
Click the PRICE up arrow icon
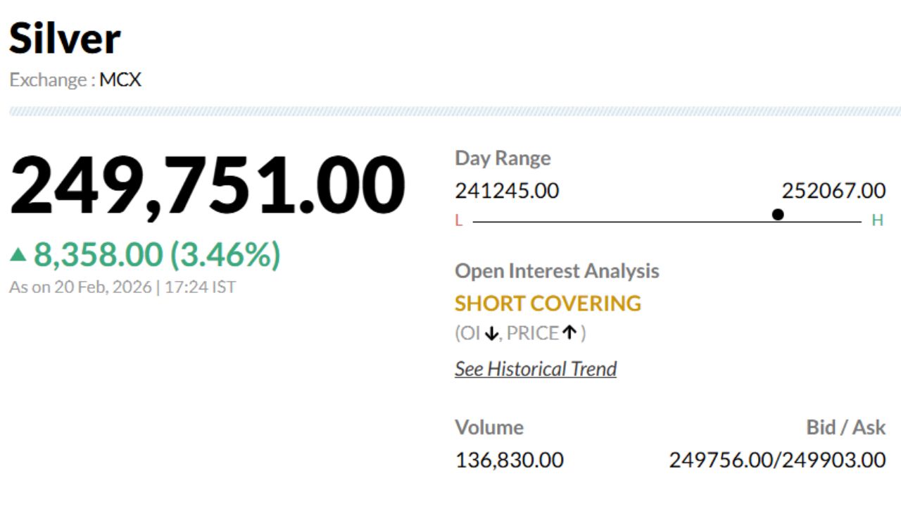pos(569,333)
